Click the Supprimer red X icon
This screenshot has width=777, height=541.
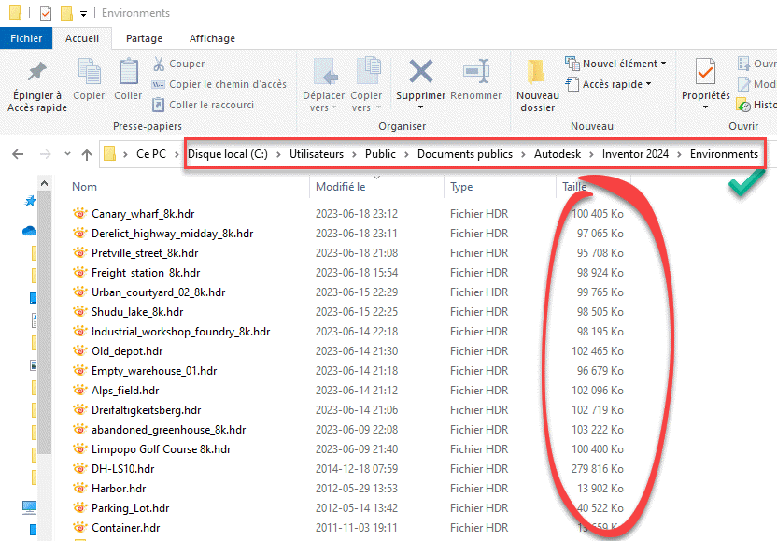[x=420, y=73]
